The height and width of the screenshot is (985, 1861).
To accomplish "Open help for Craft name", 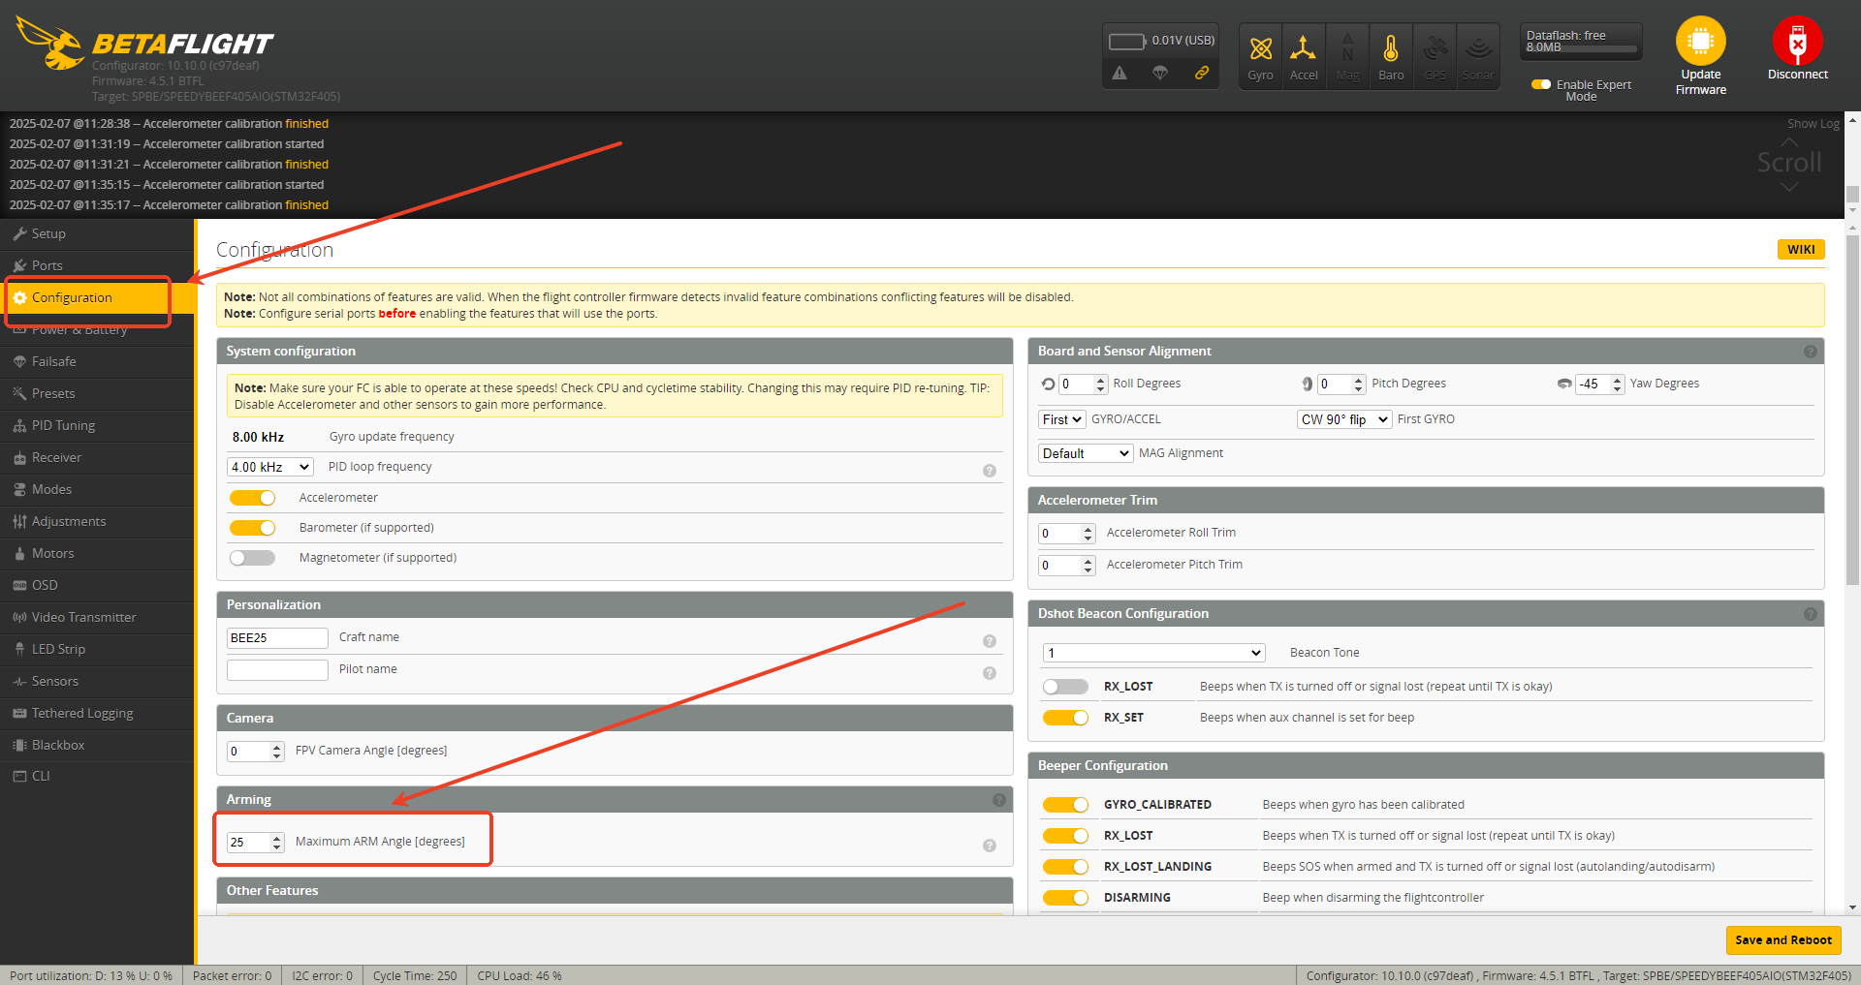I will [990, 641].
